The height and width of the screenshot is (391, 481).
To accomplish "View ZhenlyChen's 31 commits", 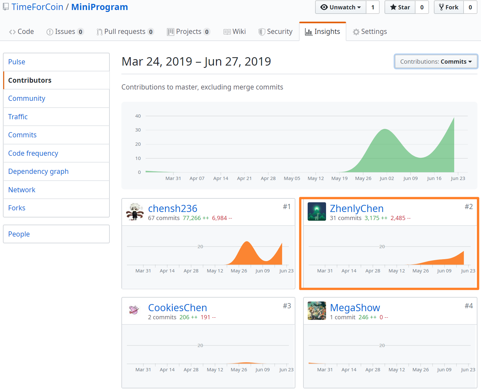I will tap(346, 218).
